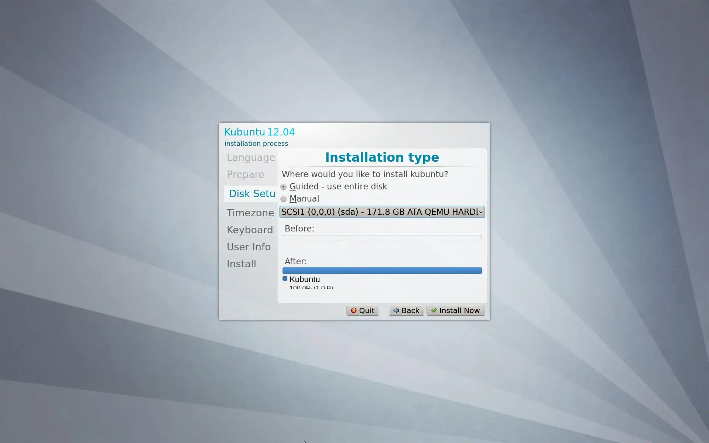Viewport: 709px width, 443px height.
Task: Click the Kubuntu 12.04 title text
Action: 259,132
